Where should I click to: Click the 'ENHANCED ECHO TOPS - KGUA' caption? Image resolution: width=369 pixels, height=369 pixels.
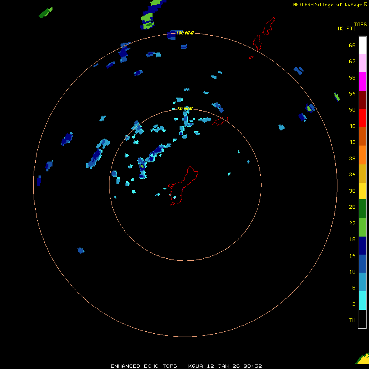(157, 366)
